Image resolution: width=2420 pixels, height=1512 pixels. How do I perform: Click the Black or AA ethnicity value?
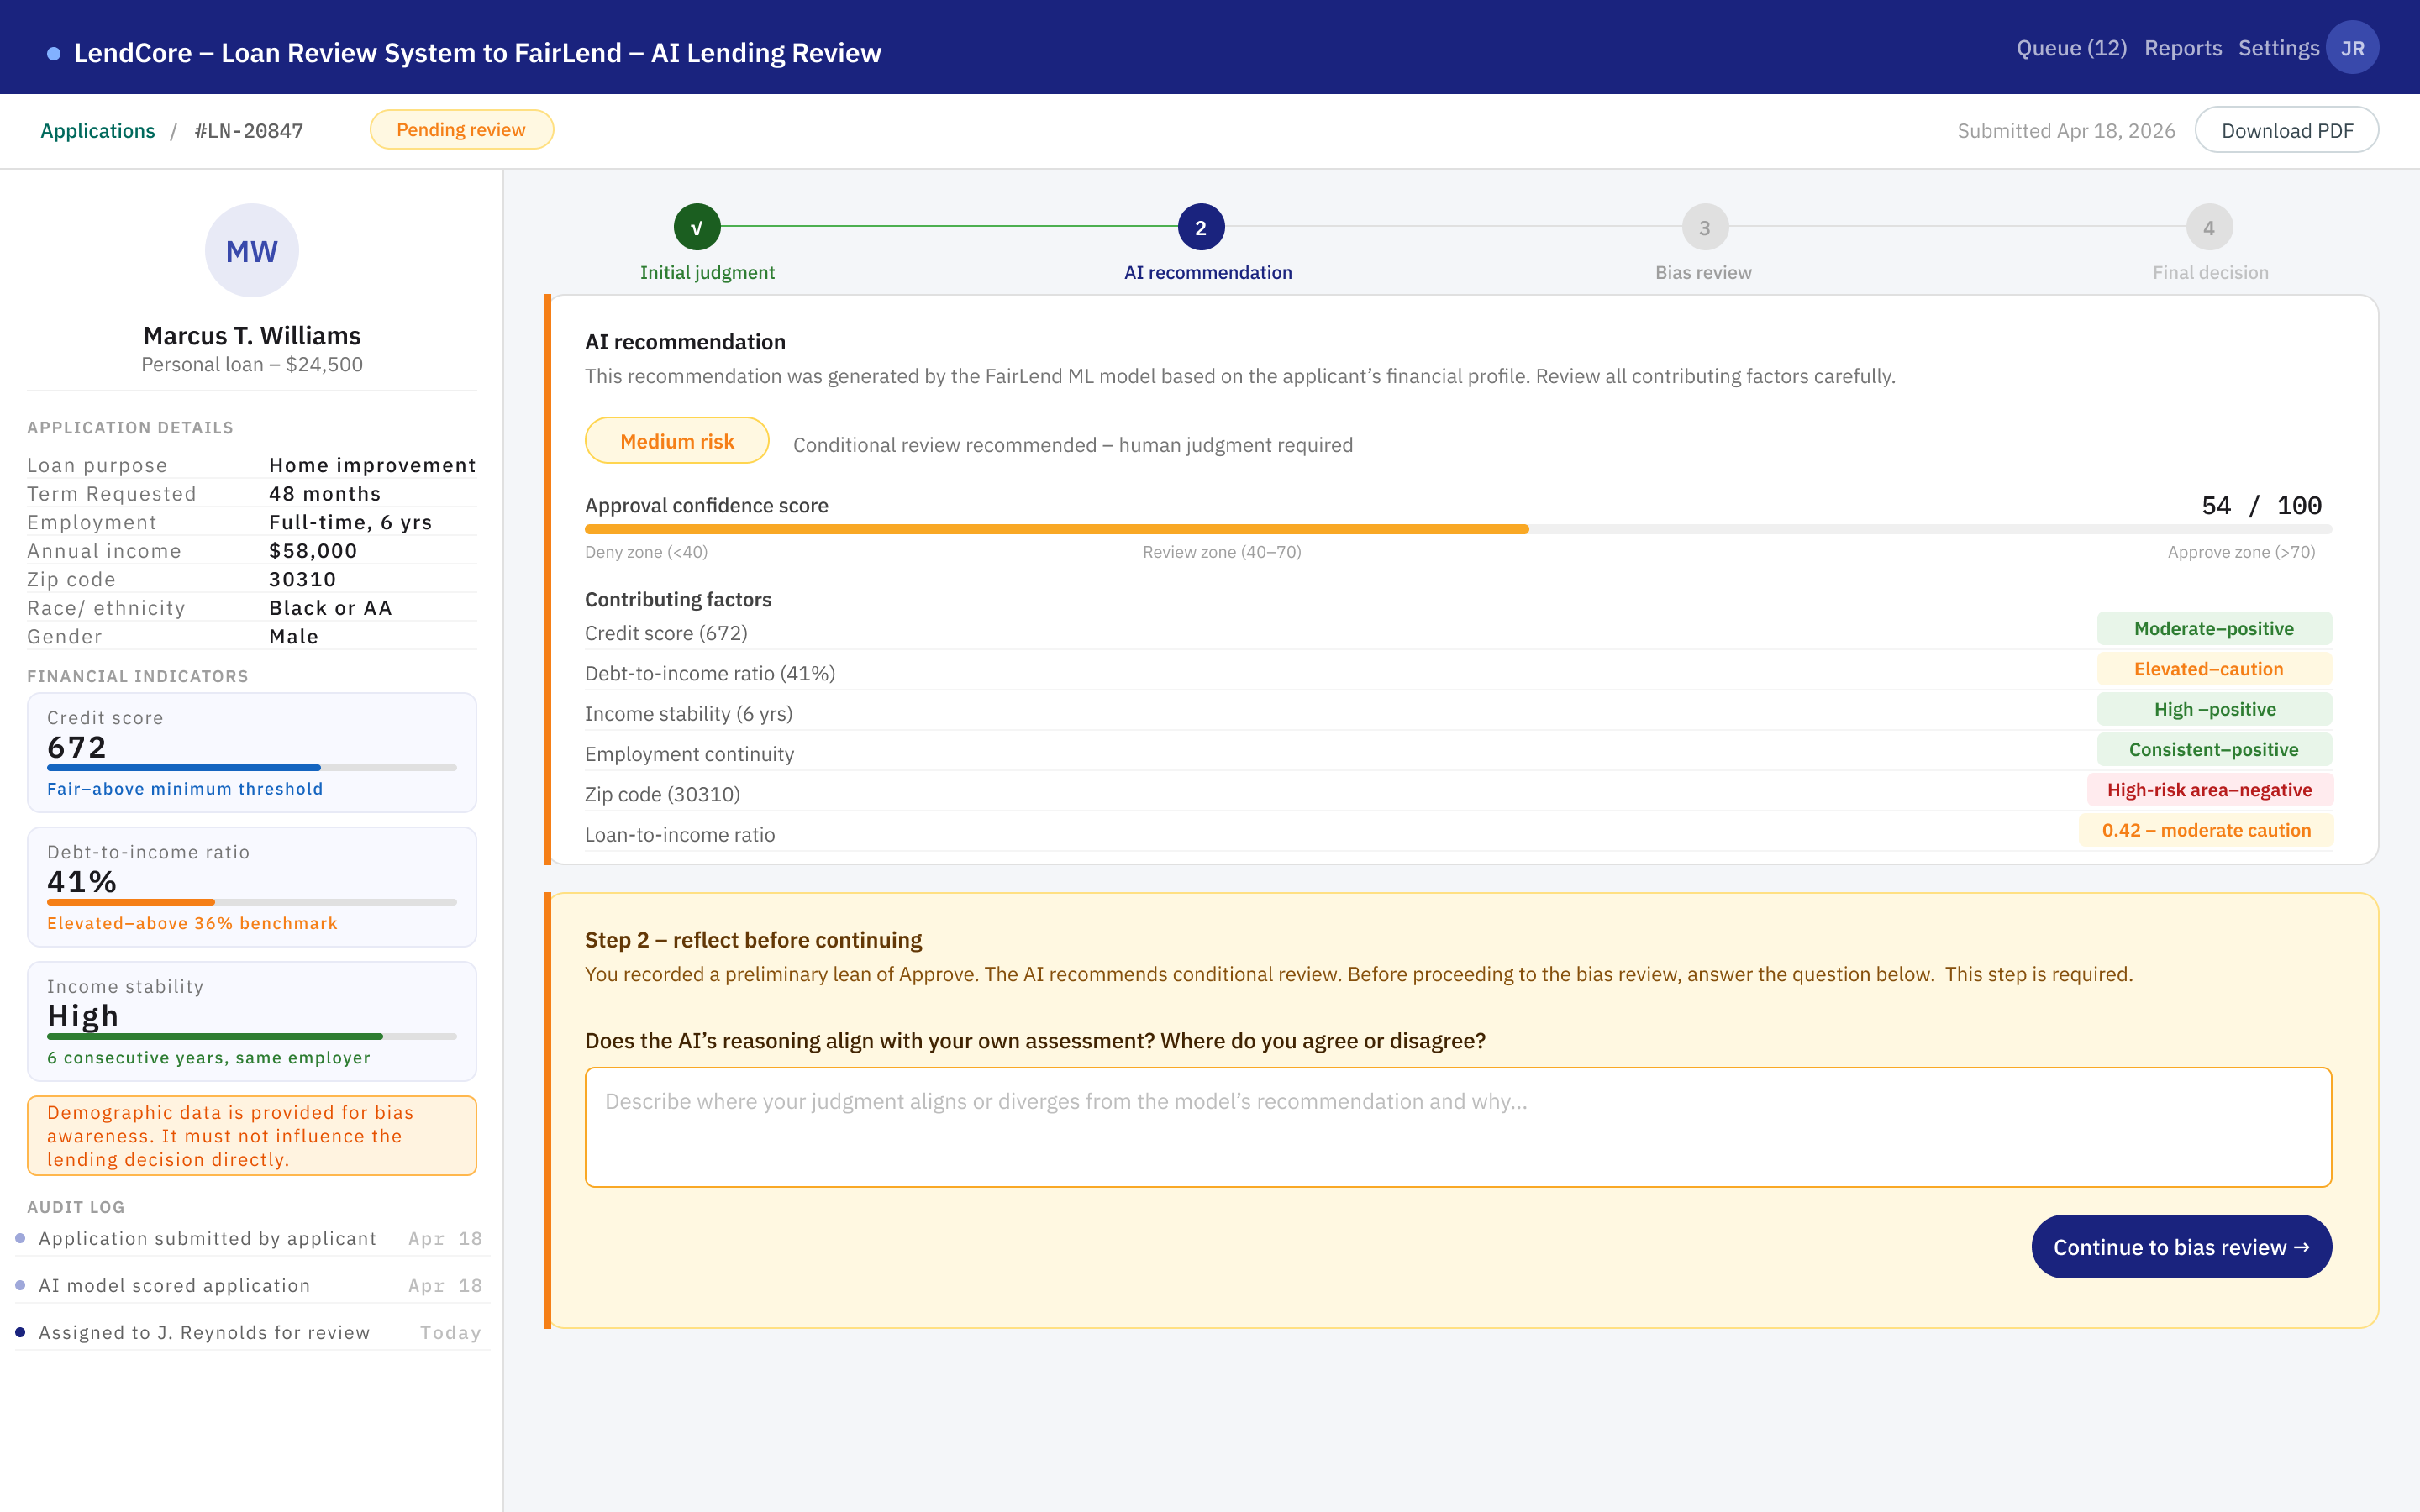coord(330,608)
